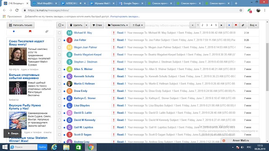The width and height of the screenshot is (269, 151).
Task: Select Drew Endy's message checkbox
Action: coord(59,91)
